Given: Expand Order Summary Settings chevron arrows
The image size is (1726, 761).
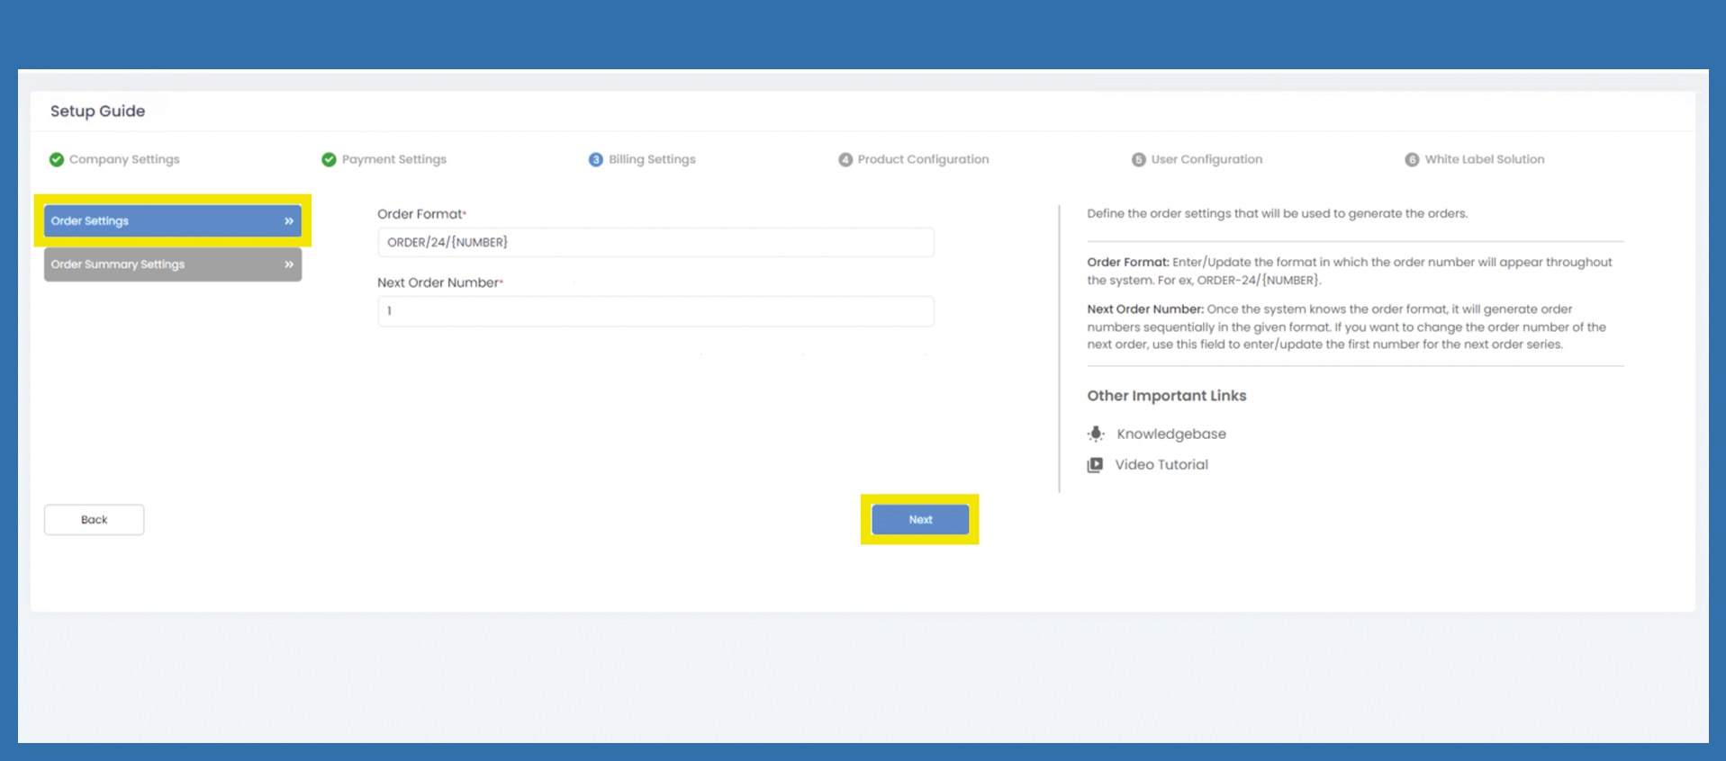Looking at the screenshot, I should [x=289, y=264].
